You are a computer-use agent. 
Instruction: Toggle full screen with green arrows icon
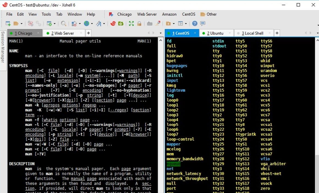point(131,24)
